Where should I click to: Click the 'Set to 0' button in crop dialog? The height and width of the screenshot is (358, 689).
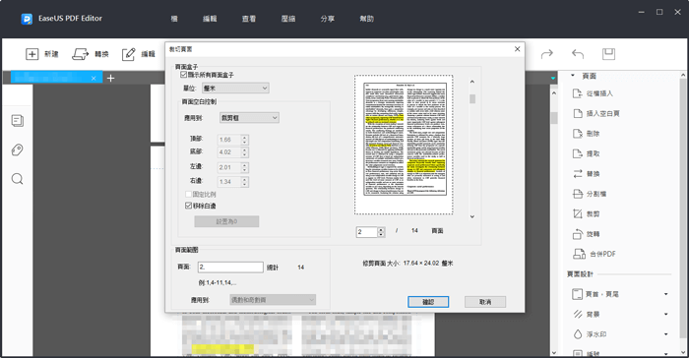pos(226,221)
